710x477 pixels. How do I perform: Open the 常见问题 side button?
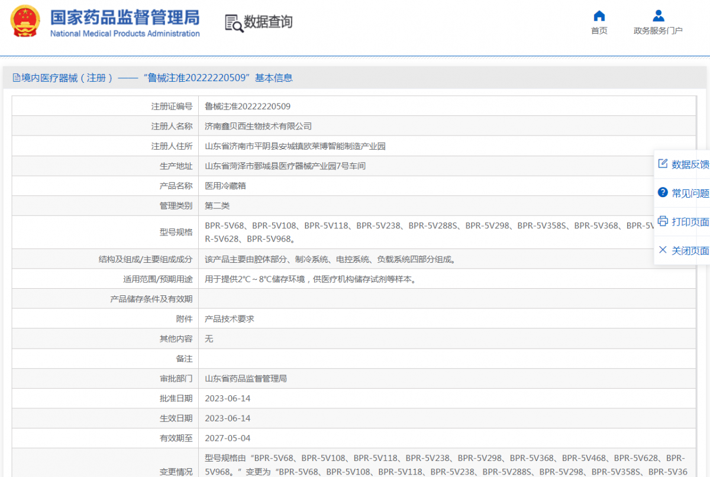683,193
